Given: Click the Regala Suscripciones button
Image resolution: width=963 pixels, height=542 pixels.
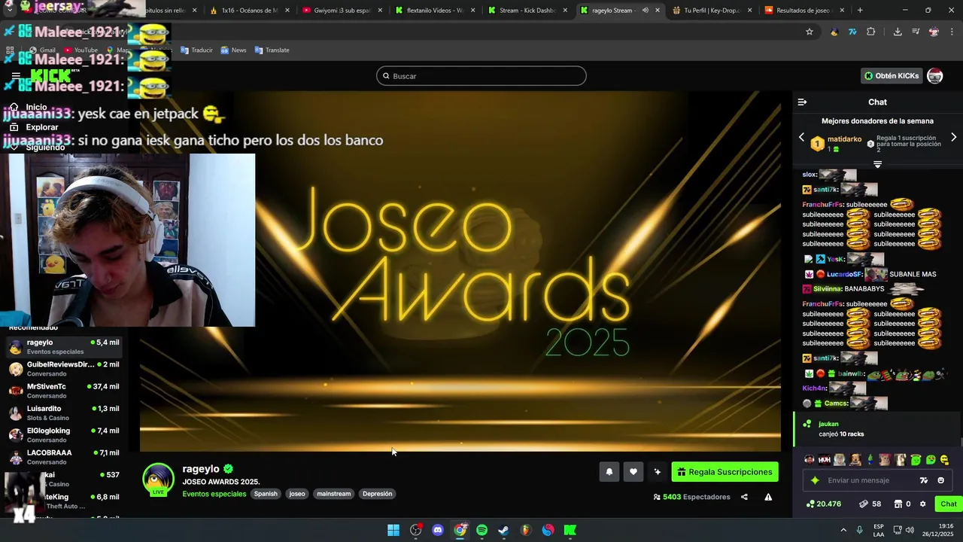Looking at the screenshot, I should [725, 472].
